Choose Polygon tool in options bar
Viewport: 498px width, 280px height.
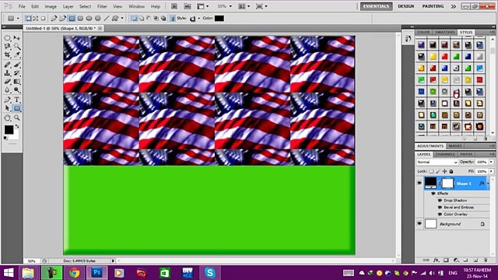pyautogui.click(x=98, y=19)
